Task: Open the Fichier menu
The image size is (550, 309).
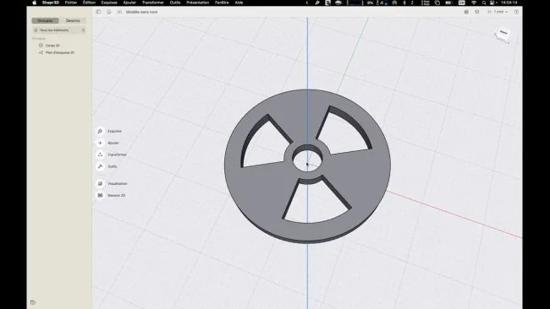Action: [x=71, y=3]
